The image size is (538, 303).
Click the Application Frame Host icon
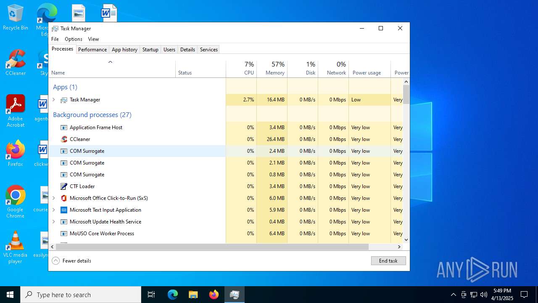(64, 128)
